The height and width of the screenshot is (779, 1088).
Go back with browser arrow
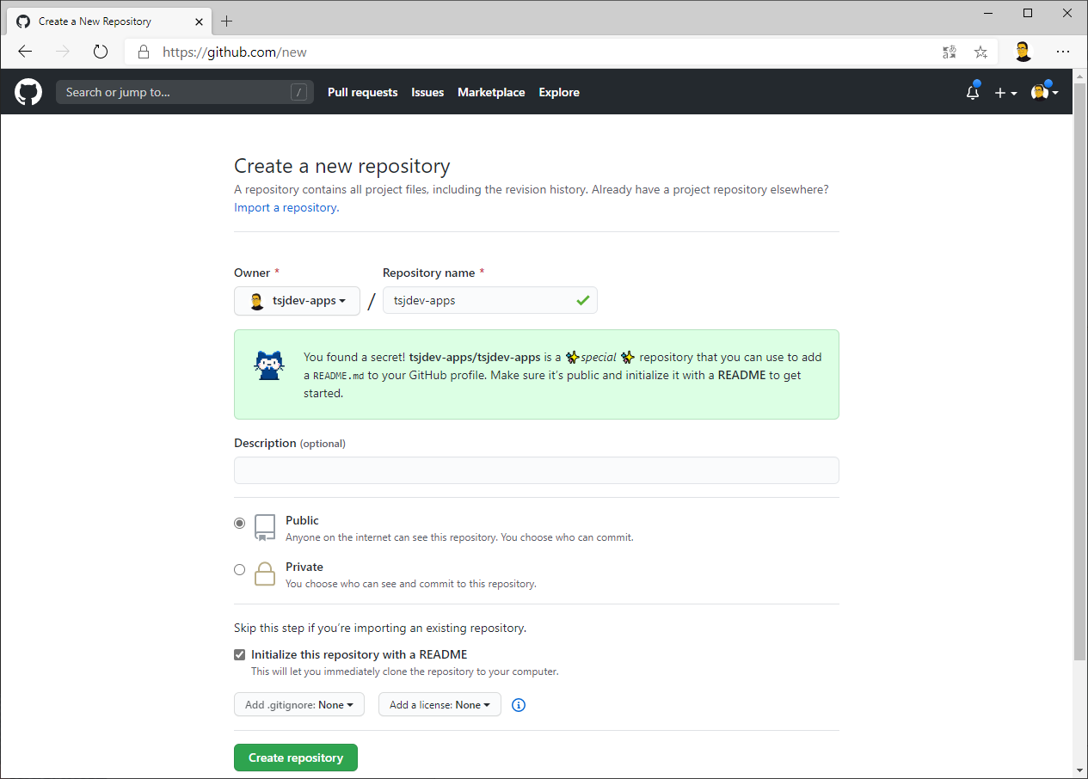pyautogui.click(x=25, y=52)
